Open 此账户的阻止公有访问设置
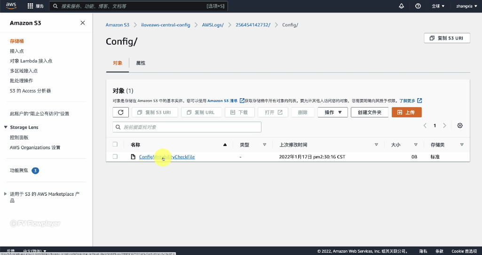 (40, 114)
